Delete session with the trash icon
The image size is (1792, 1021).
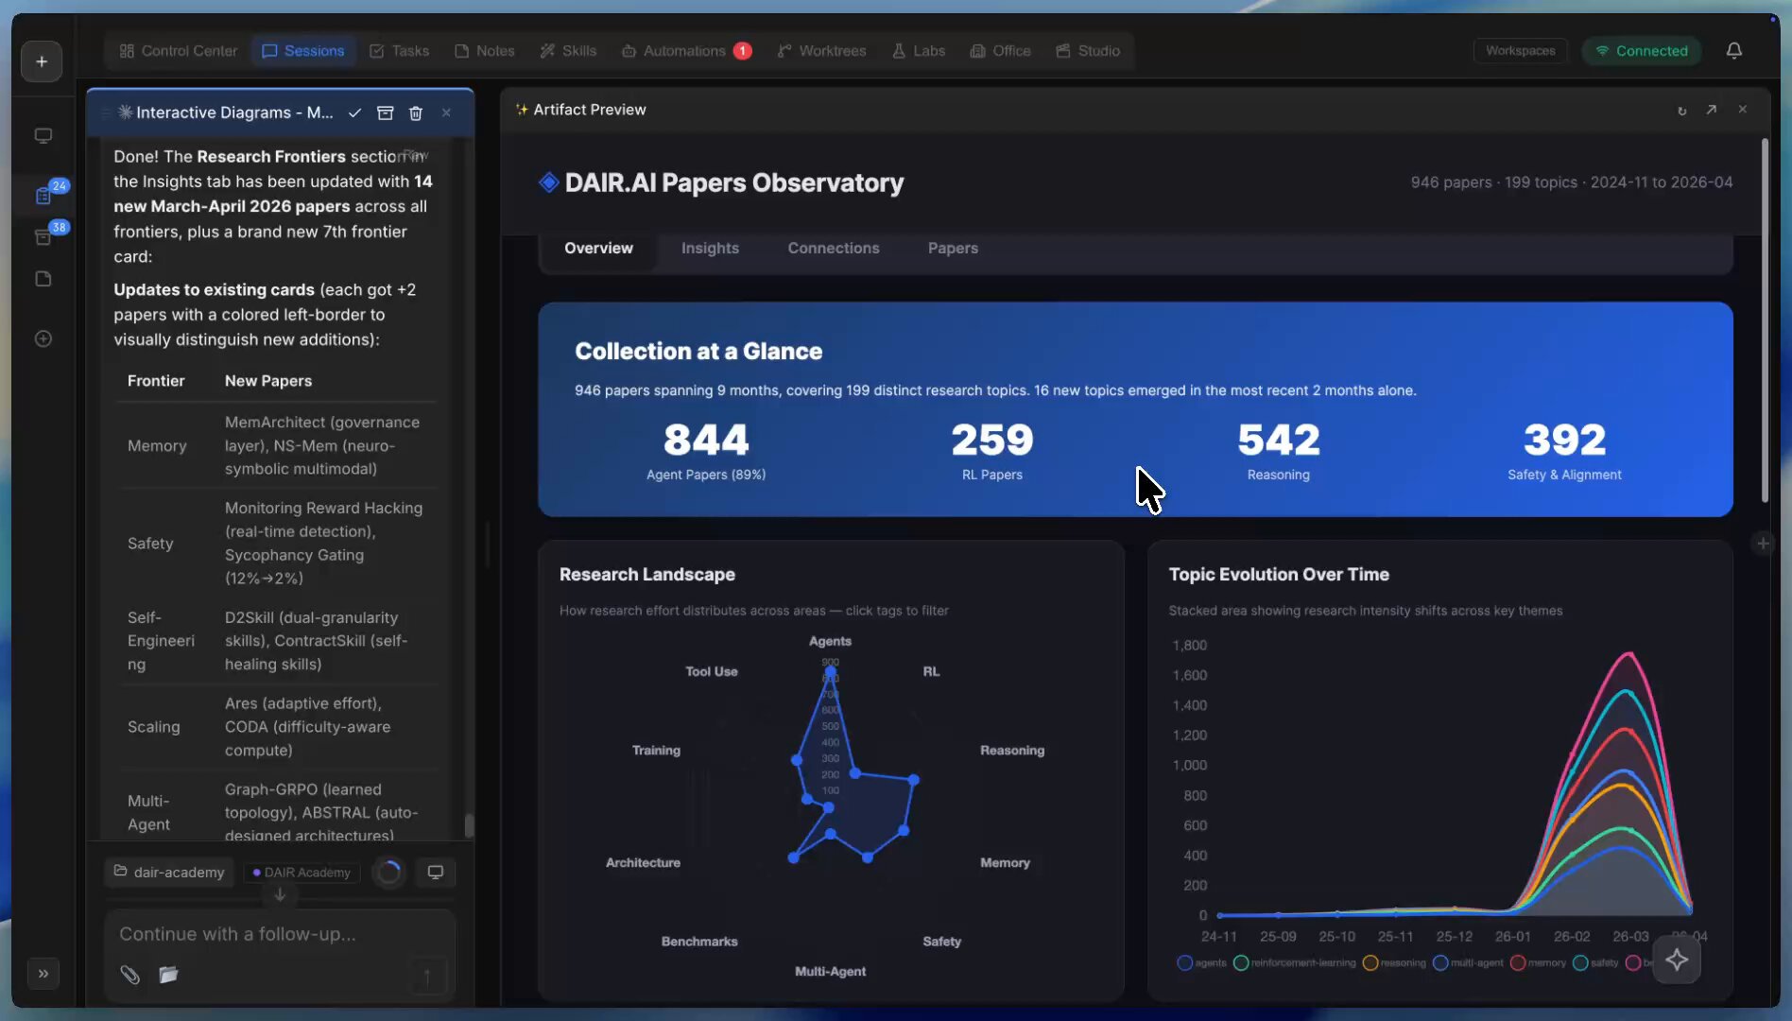click(415, 113)
